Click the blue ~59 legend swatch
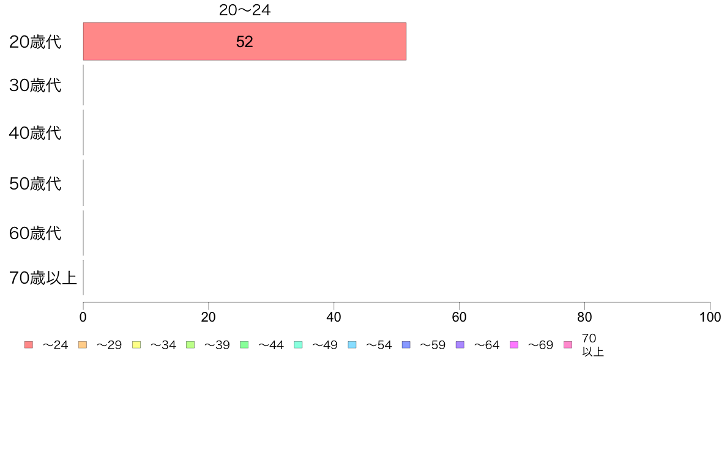Image resolution: width=727 pixels, height=450 pixels. [x=406, y=345]
